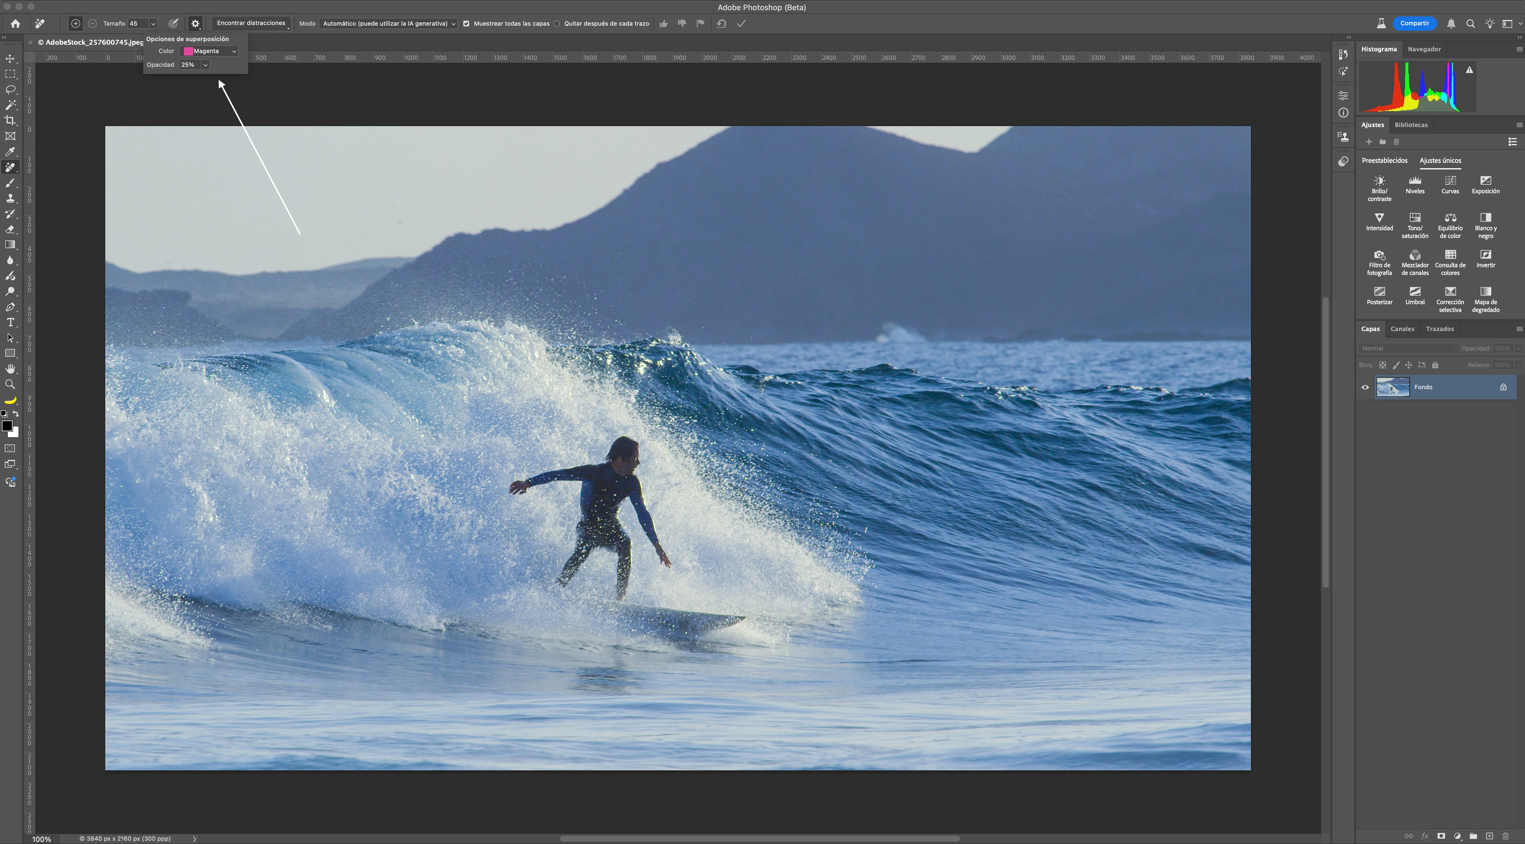1525x844 pixels.
Task: Select the Lasso tool
Action: point(10,89)
